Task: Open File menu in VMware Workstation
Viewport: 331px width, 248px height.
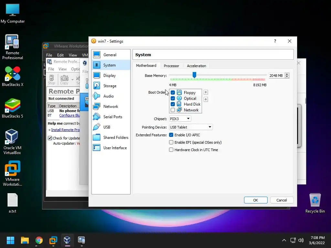Action: pos(49,55)
